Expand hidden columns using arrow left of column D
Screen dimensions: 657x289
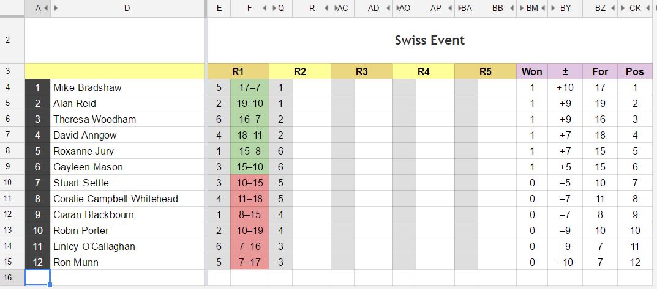(x=55, y=8)
